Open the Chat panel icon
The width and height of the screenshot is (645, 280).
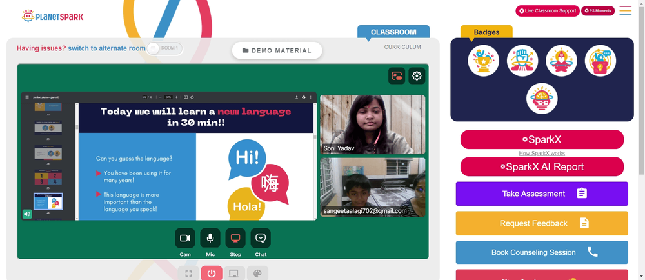[261, 238]
